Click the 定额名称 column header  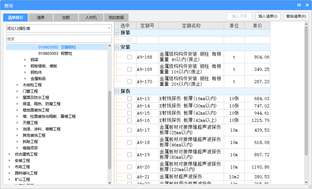coord(191,26)
